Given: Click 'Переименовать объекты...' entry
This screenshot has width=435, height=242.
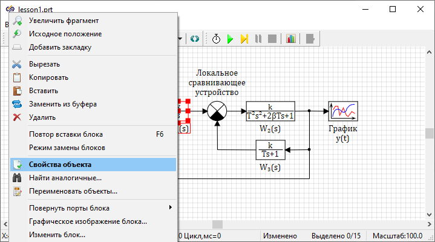Looking at the screenshot, I should [x=93, y=191].
